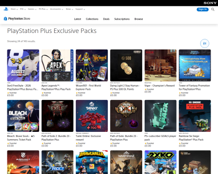The height and width of the screenshot is (174, 218).
Task: Open the 2XKO pack thumbnail
Action: point(161,162)
